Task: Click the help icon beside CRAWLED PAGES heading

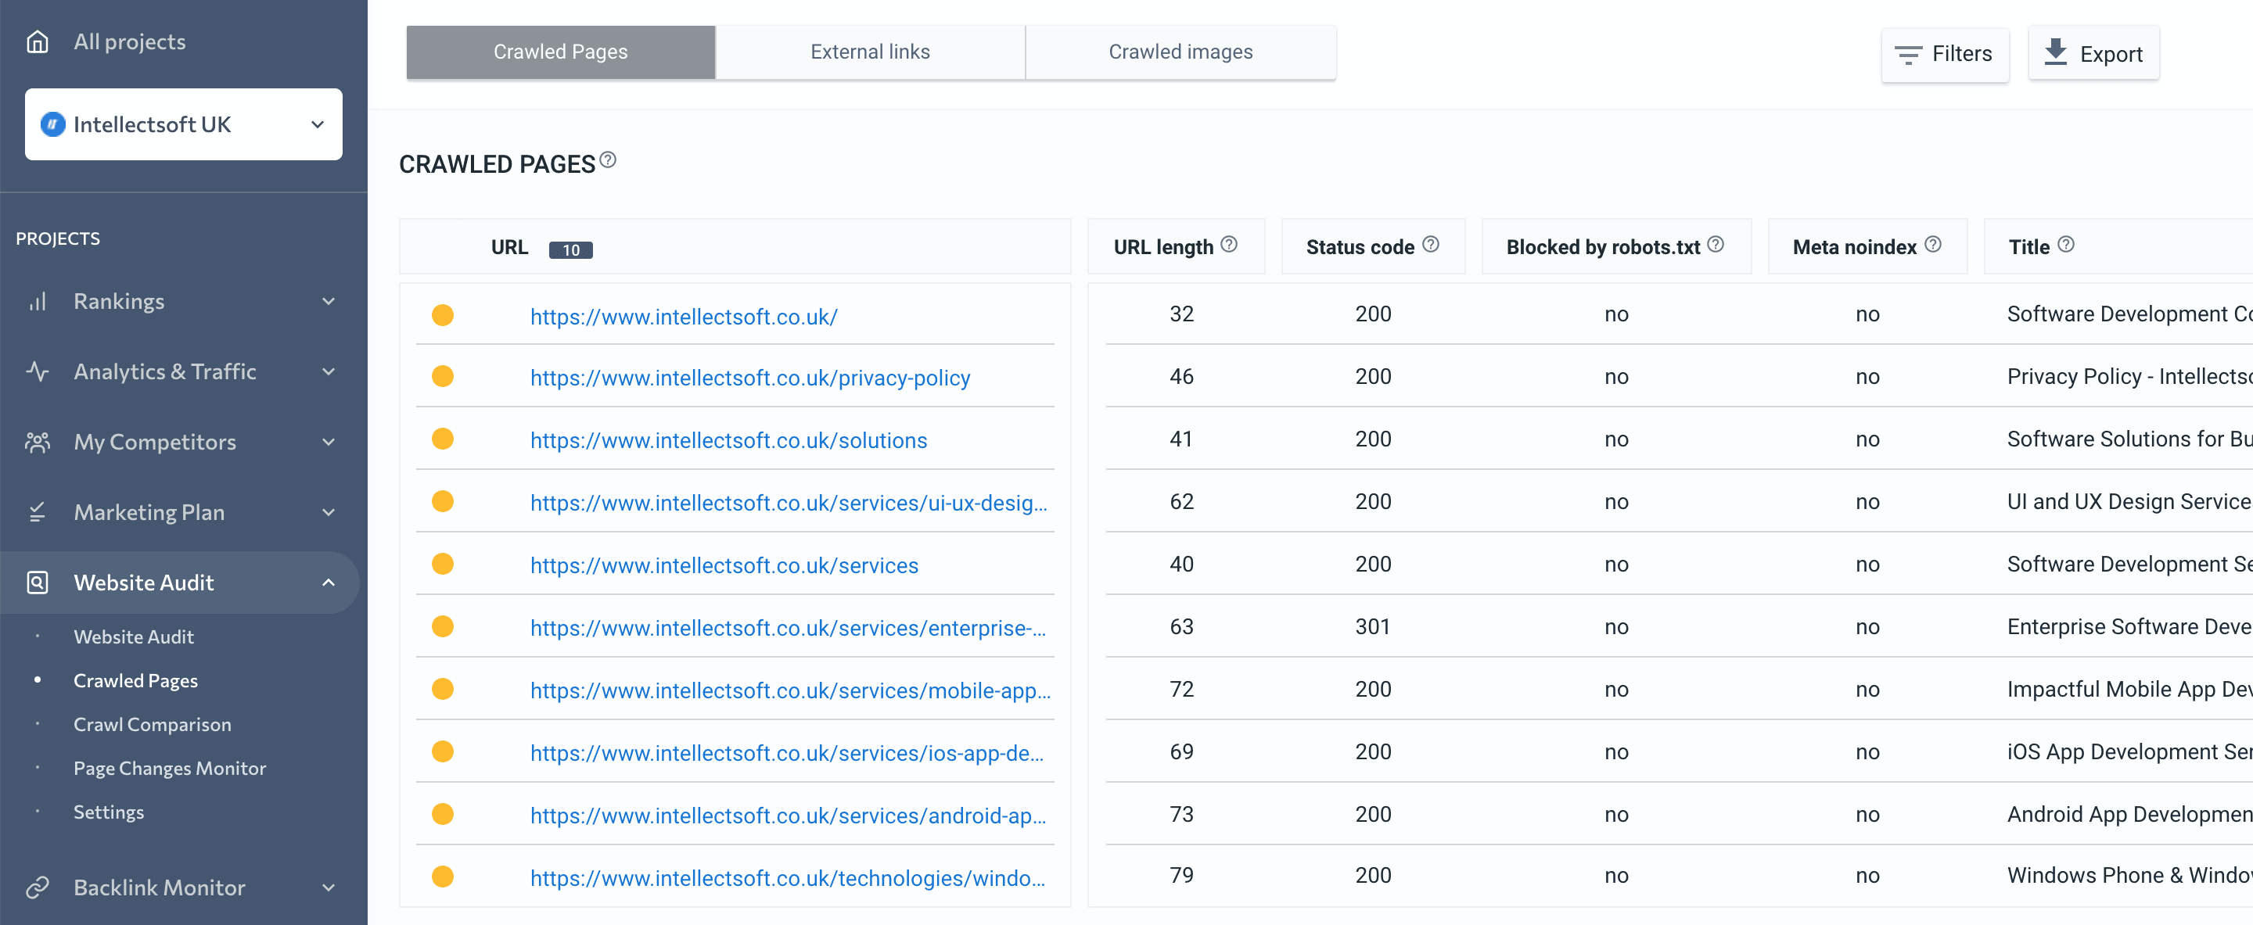Action: pyautogui.click(x=608, y=160)
